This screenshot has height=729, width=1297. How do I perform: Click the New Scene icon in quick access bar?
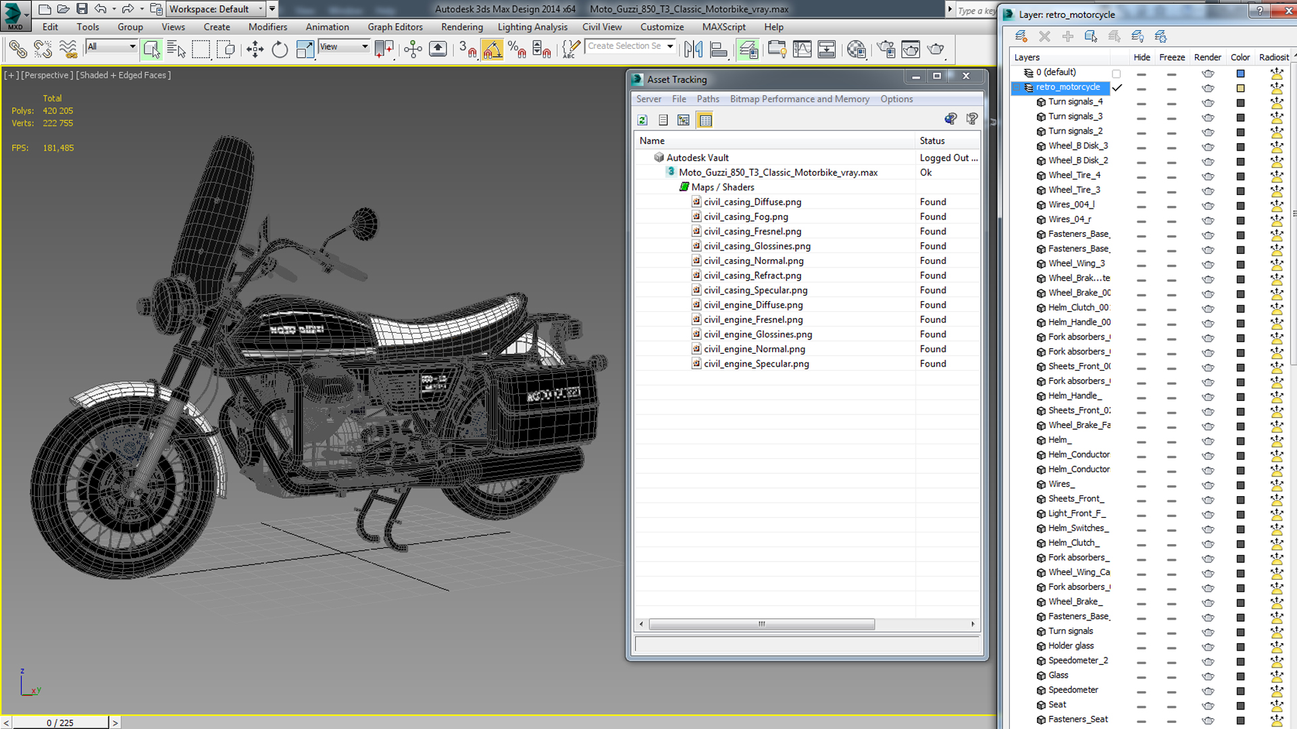(45, 9)
